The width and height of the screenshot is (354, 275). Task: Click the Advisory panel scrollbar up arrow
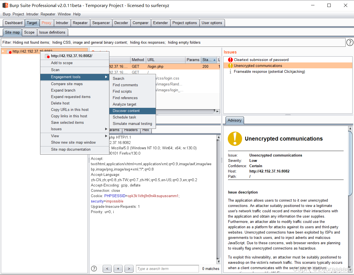pyautogui.click(x=350, y=129)
